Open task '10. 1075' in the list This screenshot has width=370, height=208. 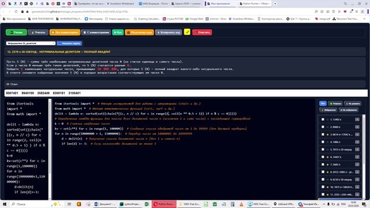(x=342, y=187)
